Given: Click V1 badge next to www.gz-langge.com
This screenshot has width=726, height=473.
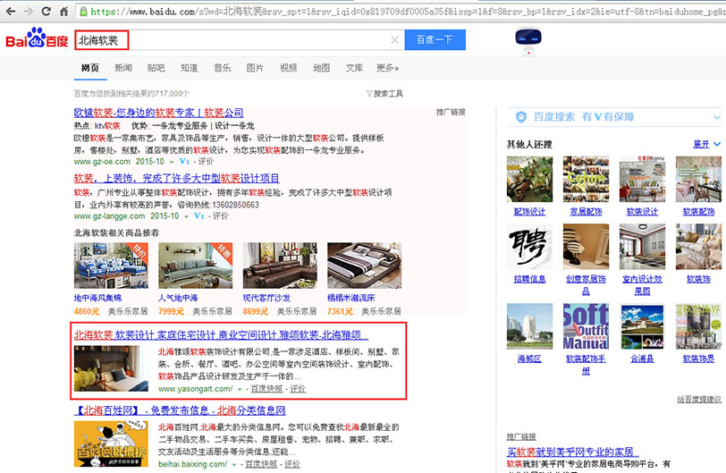Looking at the screenshot, I should 198,216.
